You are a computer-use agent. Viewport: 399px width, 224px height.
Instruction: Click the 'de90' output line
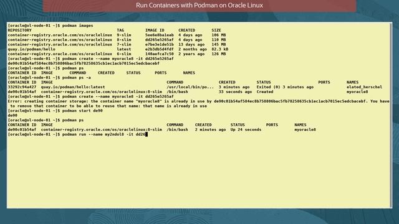(x=12, y=115)
